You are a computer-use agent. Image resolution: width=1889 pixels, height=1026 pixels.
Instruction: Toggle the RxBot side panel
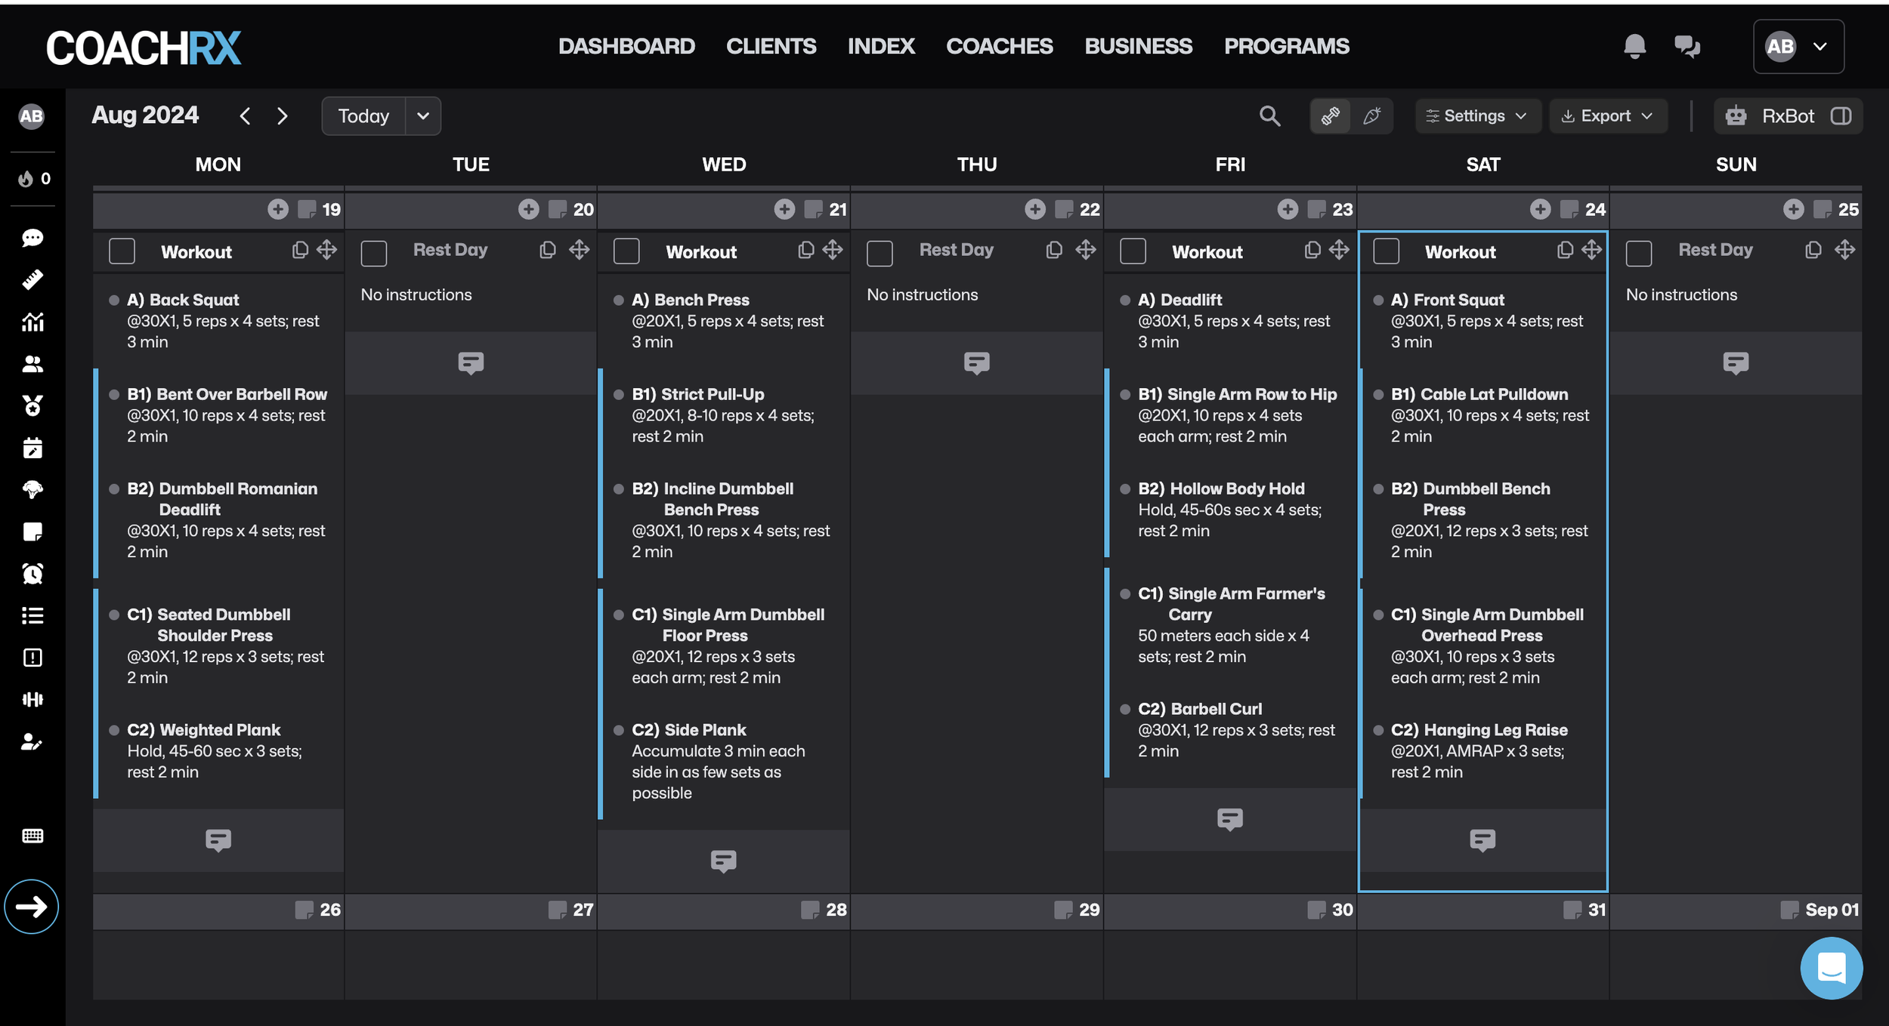[x=1841, y=116]
